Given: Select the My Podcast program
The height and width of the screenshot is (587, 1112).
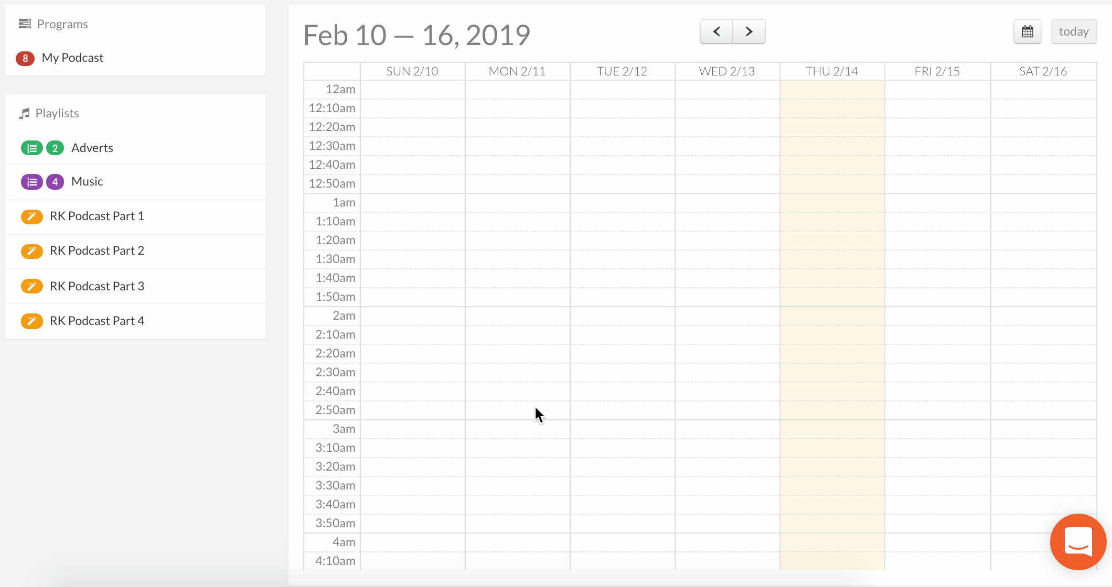Looking at the screenshot, I should pyautogui.click(x=72, y=58).
